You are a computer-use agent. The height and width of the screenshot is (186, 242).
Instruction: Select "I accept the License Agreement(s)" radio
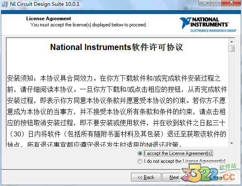tap(140, 153)
